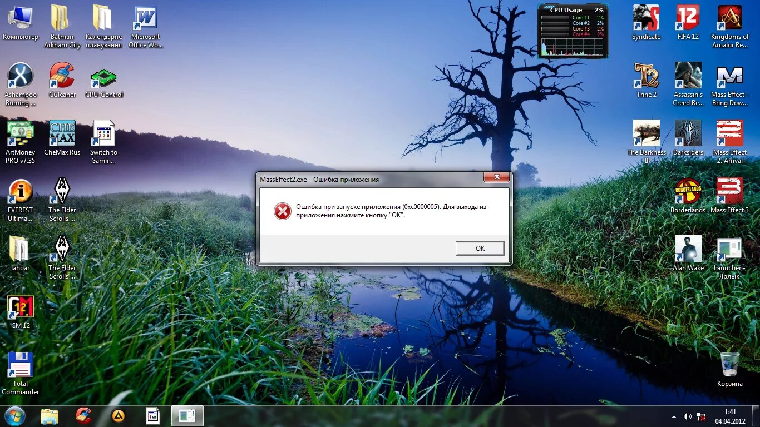Select the Darksiders shortcut
The image size is (760, 427).
[x=688, y=138]
